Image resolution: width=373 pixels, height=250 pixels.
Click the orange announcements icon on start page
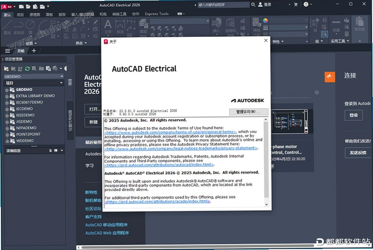pyautogui.click(x=330, y=77)
